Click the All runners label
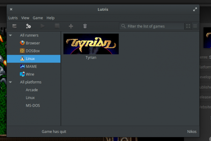 (29, 35)
